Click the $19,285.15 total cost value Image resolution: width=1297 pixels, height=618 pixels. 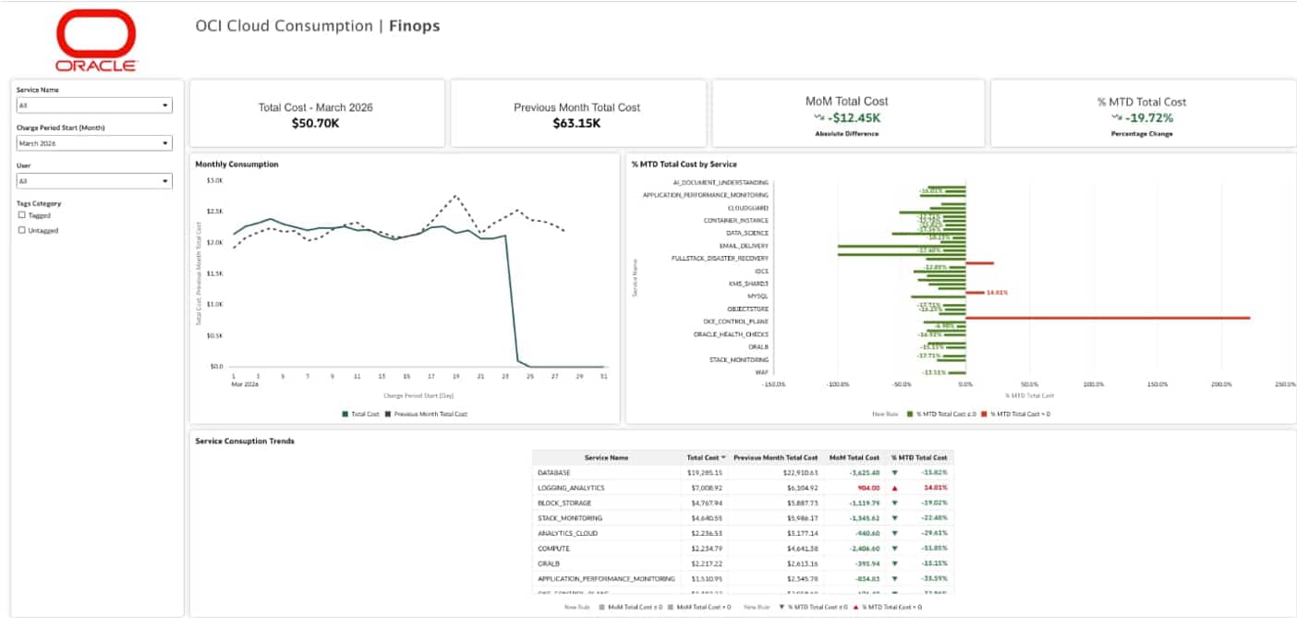pos(705,472)
